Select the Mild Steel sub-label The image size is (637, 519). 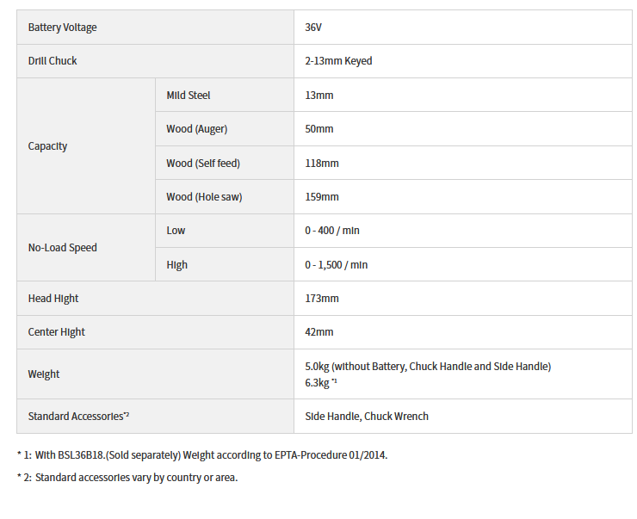(x=189, y=96)
